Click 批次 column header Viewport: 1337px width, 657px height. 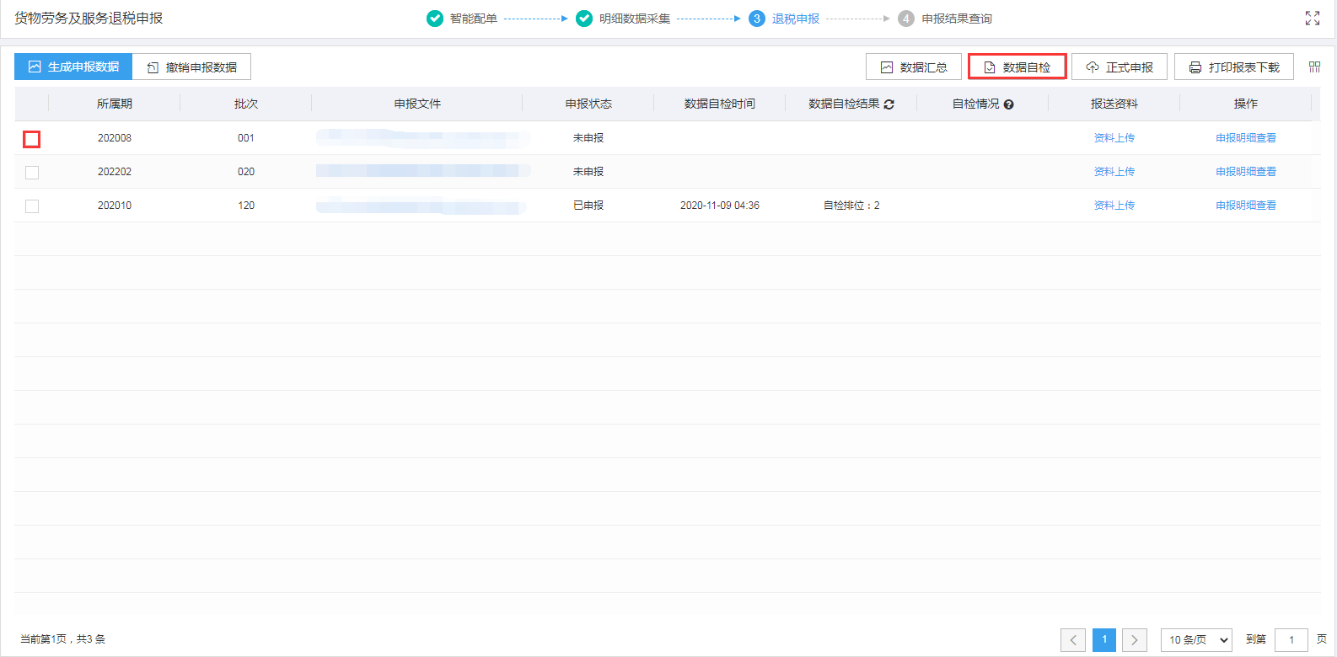point(246,104)
